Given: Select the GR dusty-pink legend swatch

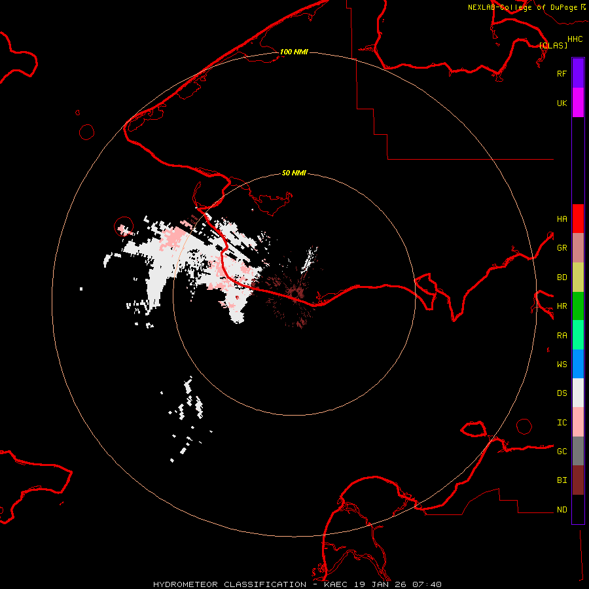Looking at the screenshot, I should (x=578, y=248).
